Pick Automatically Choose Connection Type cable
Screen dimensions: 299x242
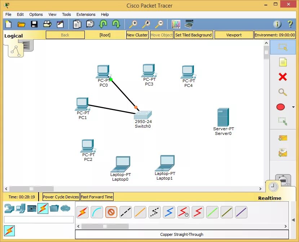pos(82,212)
